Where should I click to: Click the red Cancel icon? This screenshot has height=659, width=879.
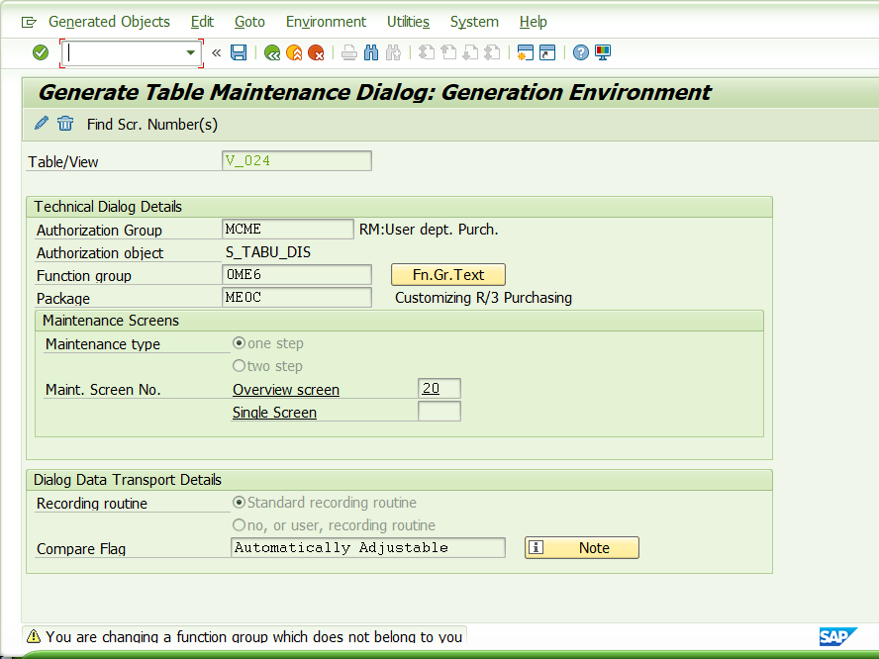click(x=316, y=52)
